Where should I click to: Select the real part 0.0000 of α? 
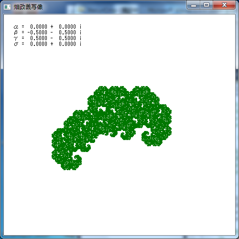click(39, 27)
